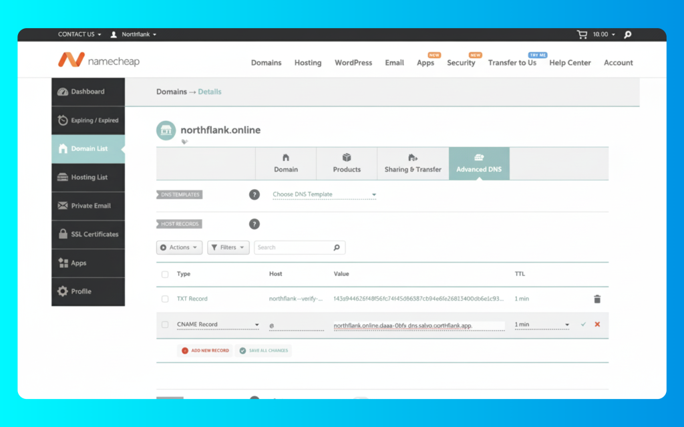This screenshot has height=427, width=684.
Task: Click Save All Changes button
Action: pyautogui.click(x=263, y=350)
